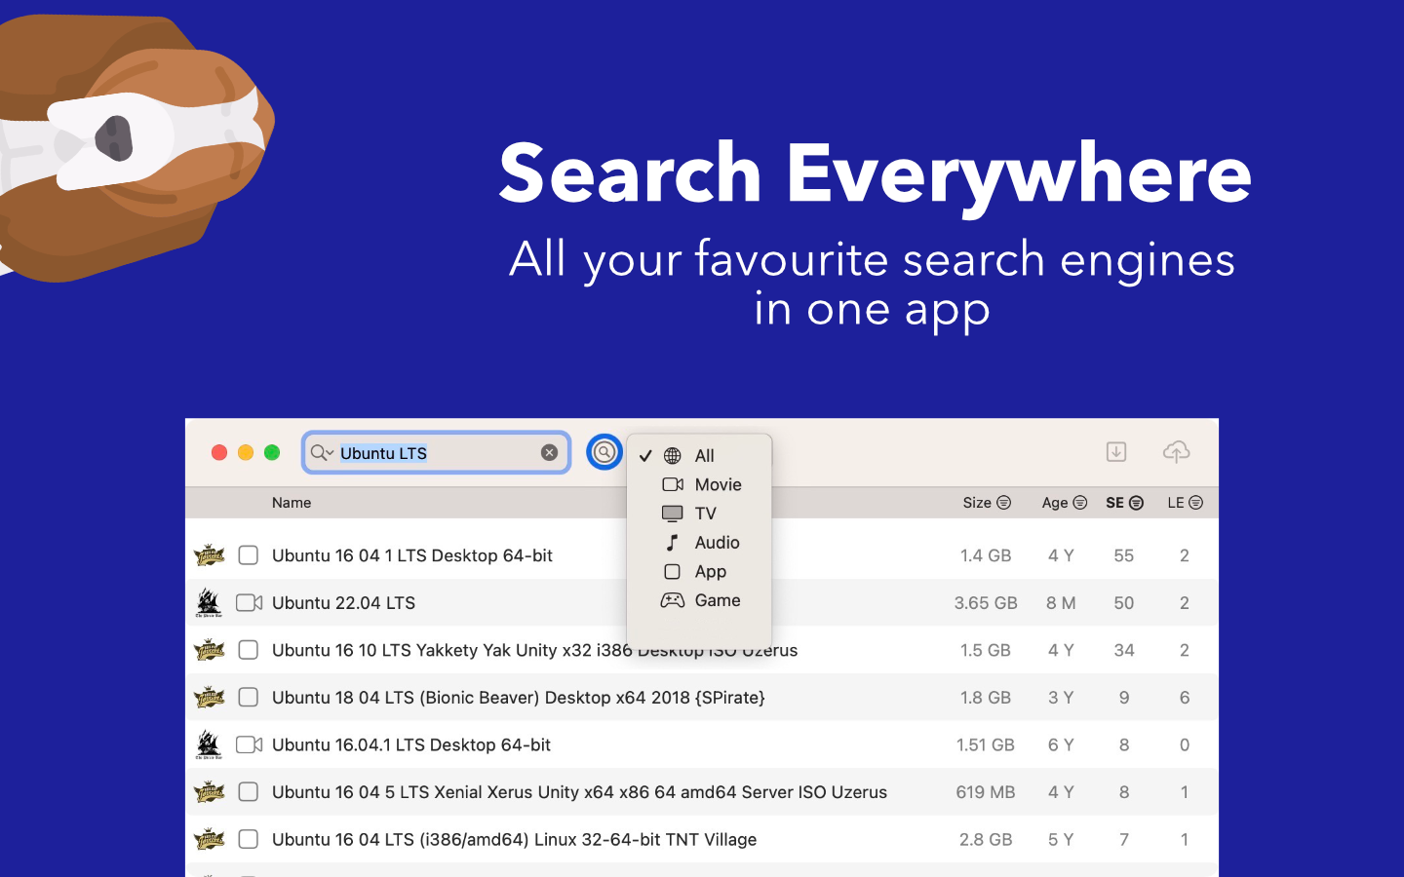
Task: Sort results by Name column
Action: (x=292, y=503)
